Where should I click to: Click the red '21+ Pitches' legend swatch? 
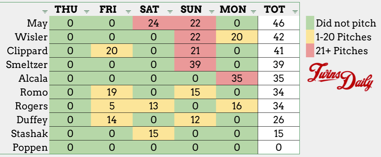click(310, 51)
